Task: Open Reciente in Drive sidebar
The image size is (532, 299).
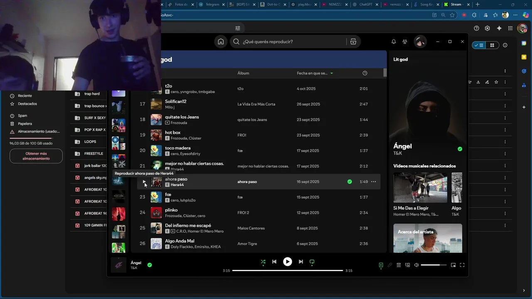Action: pyautogui.click(x=25, y=96)
